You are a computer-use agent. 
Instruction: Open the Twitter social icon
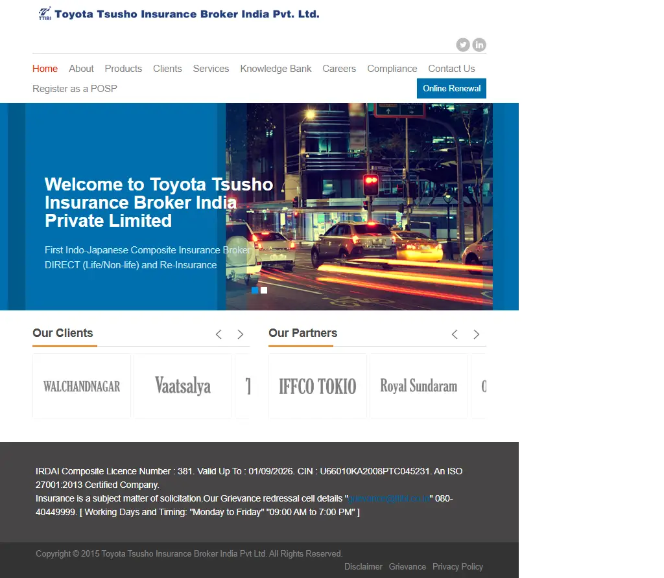(x=463, y=45)
